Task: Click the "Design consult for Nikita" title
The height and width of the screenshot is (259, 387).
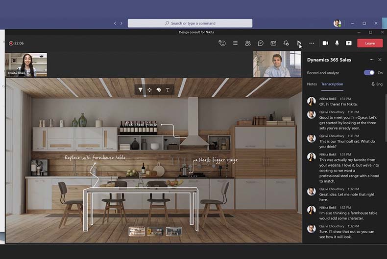Action: [196, 32]
